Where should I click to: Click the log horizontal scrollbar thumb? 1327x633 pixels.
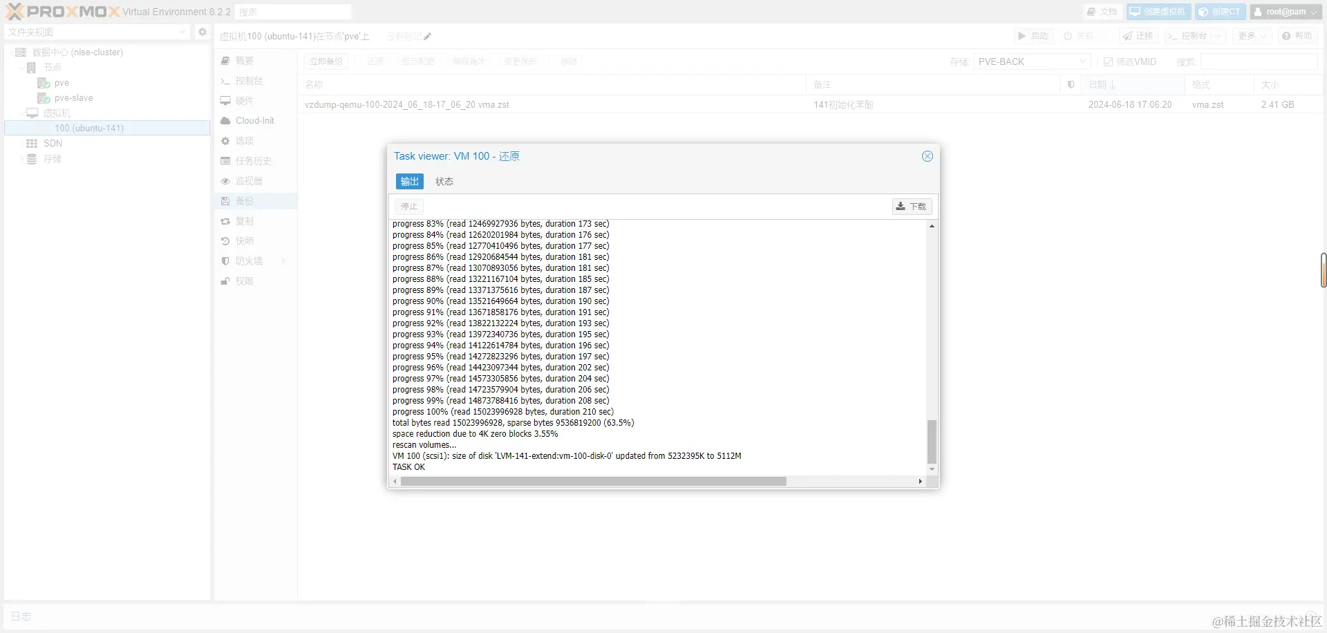[593, 481]
